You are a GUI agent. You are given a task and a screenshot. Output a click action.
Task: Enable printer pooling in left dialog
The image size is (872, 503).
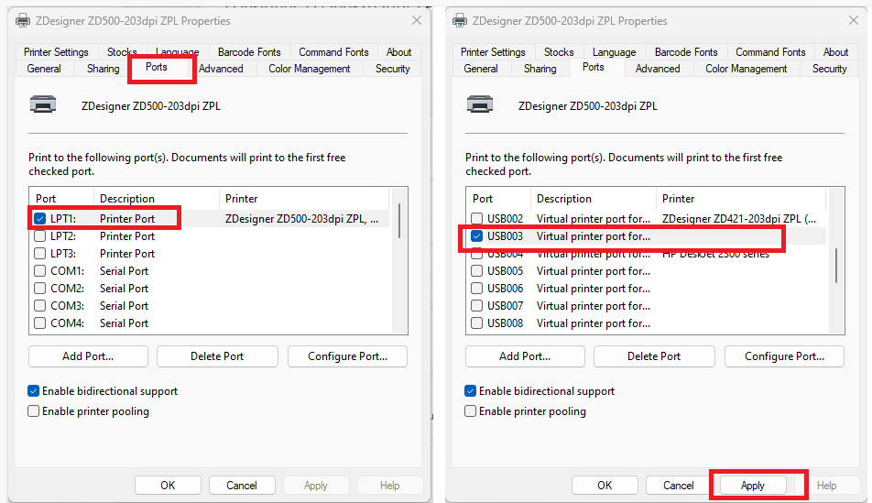tap(34, 411)
